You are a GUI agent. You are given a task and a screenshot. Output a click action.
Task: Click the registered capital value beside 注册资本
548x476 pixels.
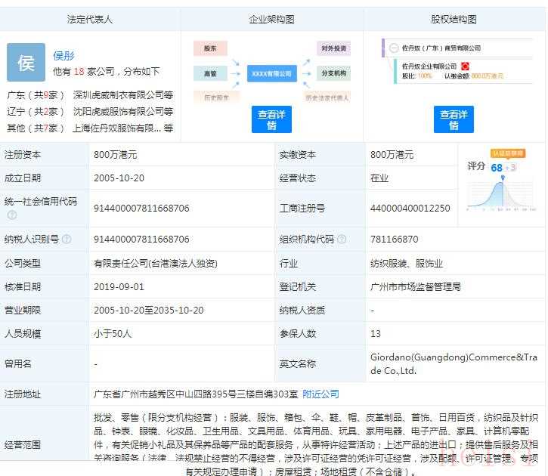pyautogui.click(x=116, y=154)
